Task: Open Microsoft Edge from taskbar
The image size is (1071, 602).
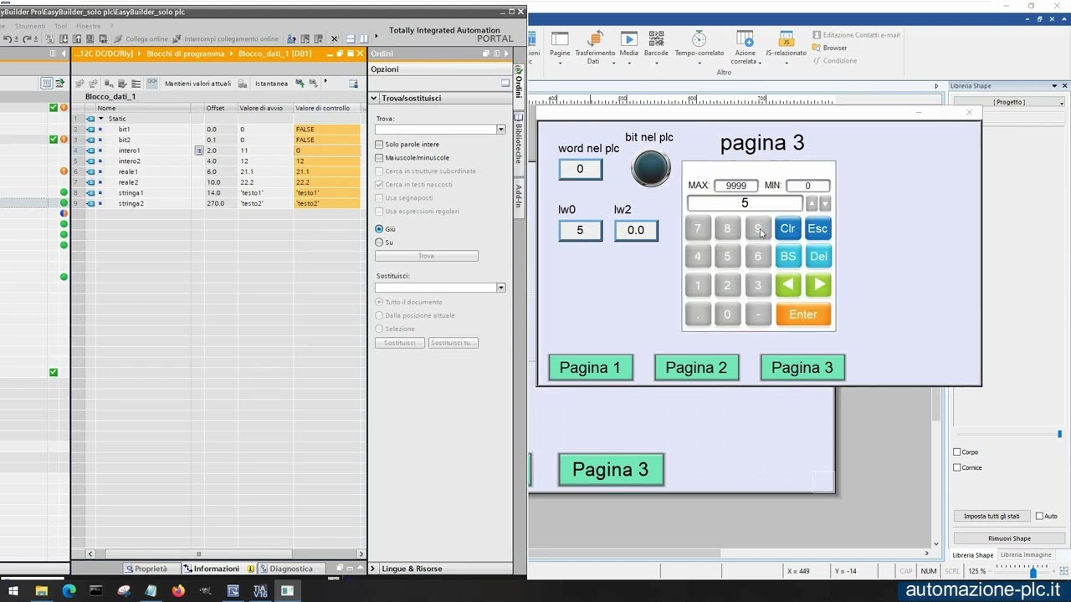Action: 69,591
